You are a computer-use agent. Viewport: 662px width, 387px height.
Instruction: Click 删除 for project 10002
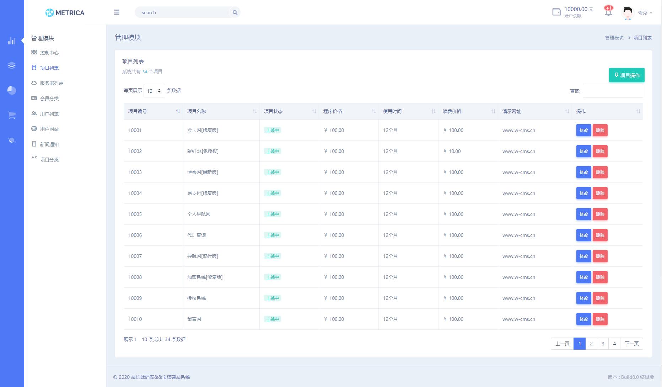coord(600,151)
